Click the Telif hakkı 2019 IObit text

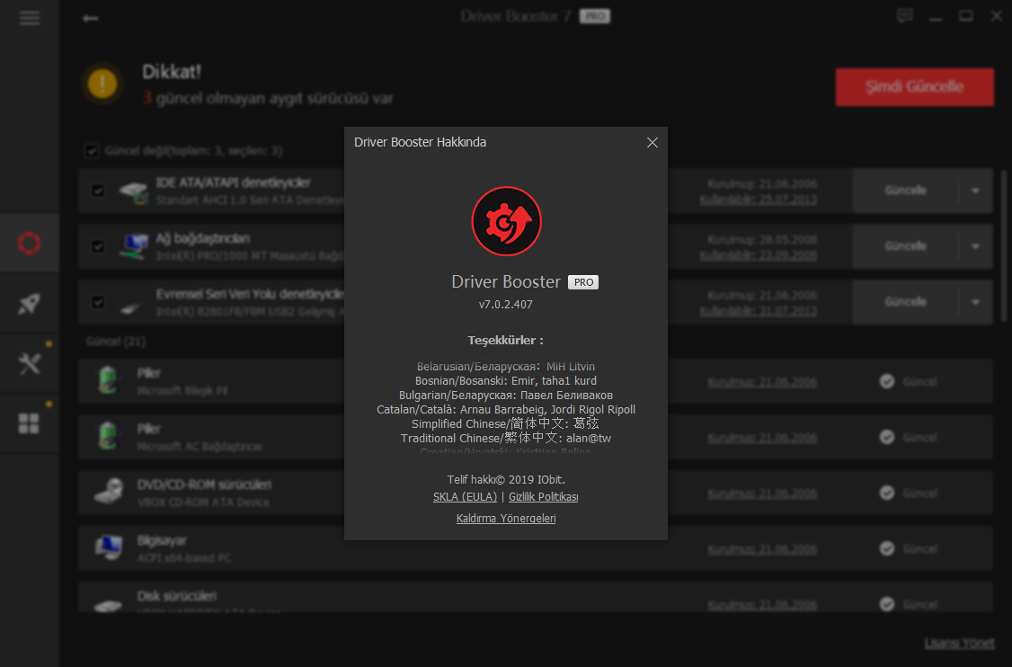pyautogui.click(x=506, y=480)
